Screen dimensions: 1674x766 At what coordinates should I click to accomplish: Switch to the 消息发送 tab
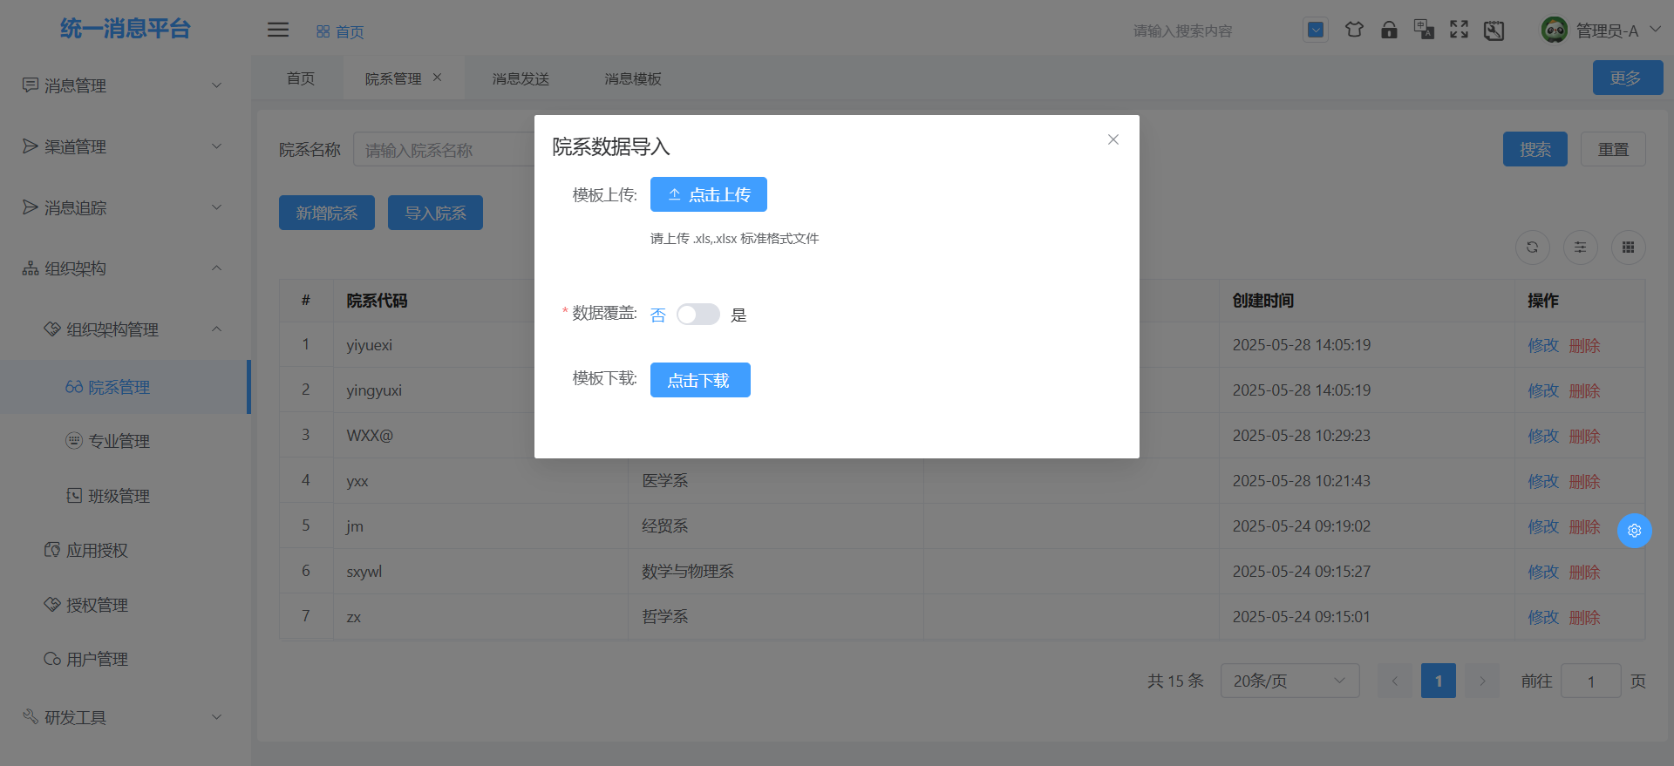coord(521,78)
